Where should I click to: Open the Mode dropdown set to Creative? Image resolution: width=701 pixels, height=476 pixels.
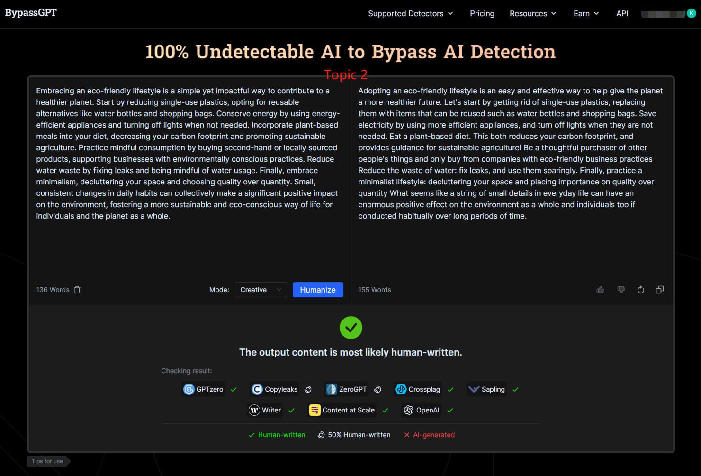point(261,290)
